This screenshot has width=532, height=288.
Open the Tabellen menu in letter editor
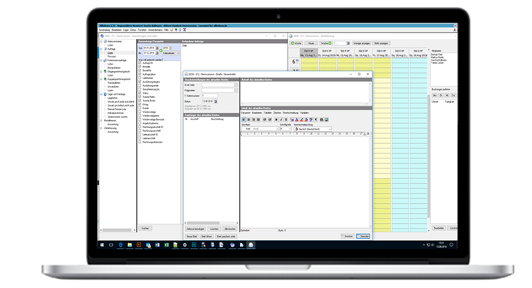tap(267, 112)
